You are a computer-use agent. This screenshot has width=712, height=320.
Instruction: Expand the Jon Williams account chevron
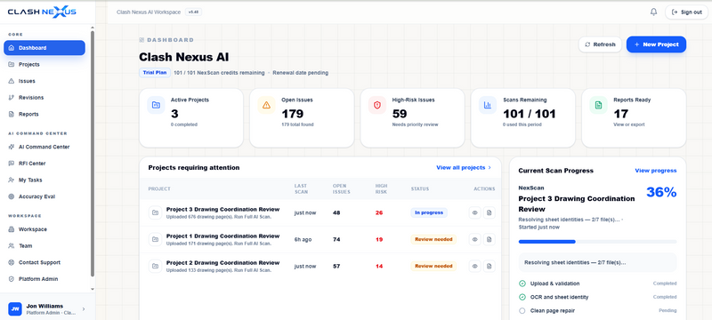(83, 309)
